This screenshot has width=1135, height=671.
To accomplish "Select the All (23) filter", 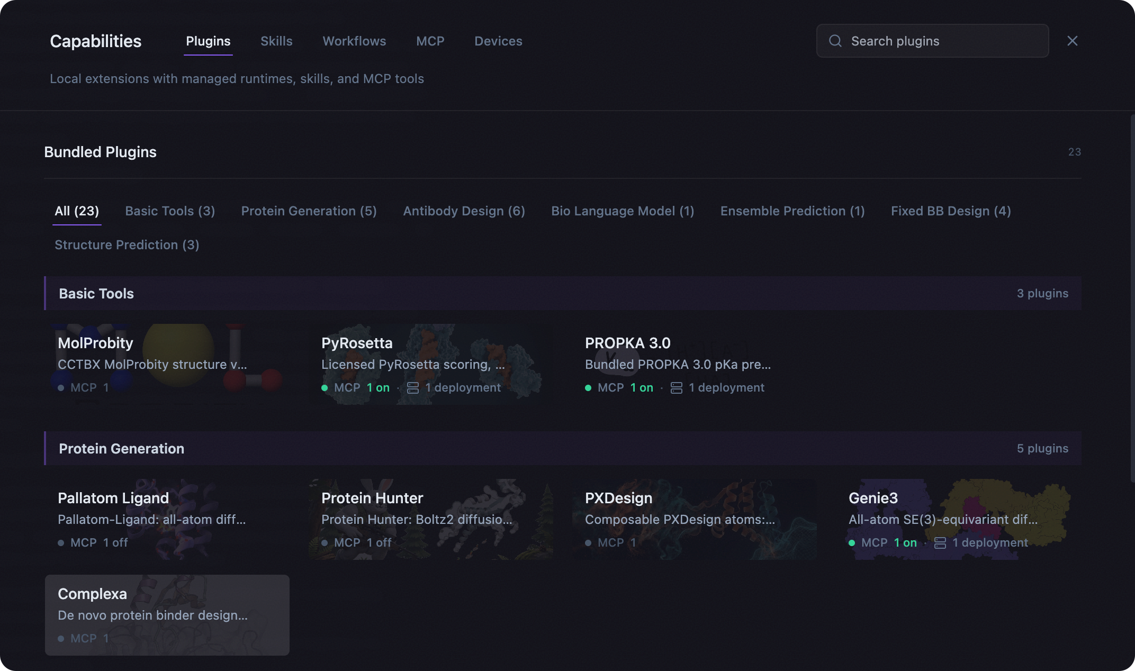I will pyautogui.click(x=77, y=211).
